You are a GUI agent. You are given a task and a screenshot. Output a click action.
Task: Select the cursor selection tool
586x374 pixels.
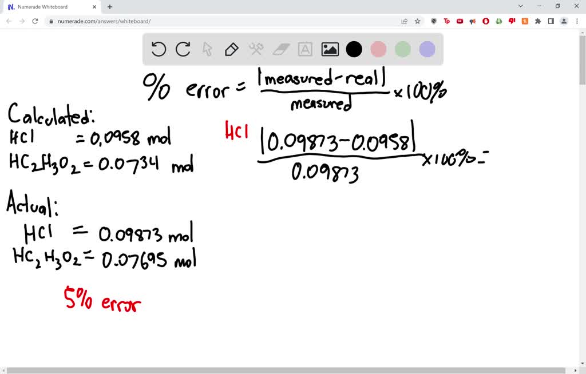click(x=207, y=49)
